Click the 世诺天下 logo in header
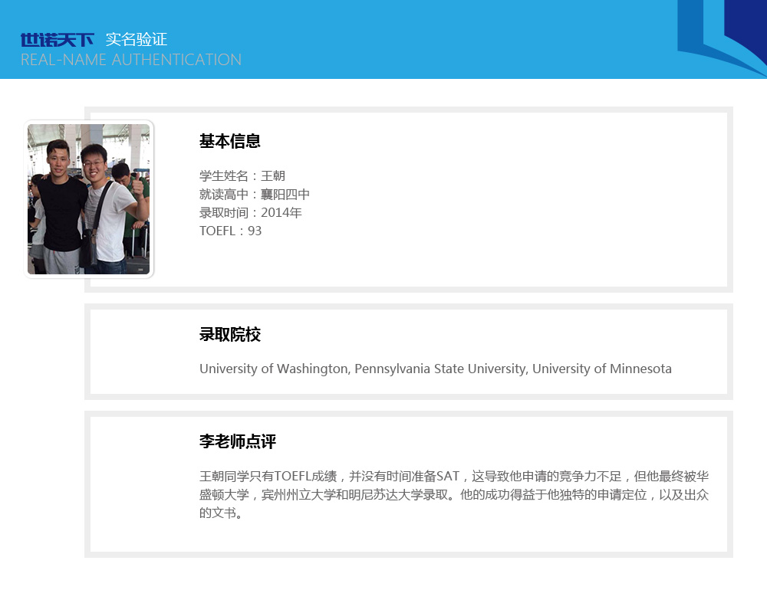 [x=57, y=40]
